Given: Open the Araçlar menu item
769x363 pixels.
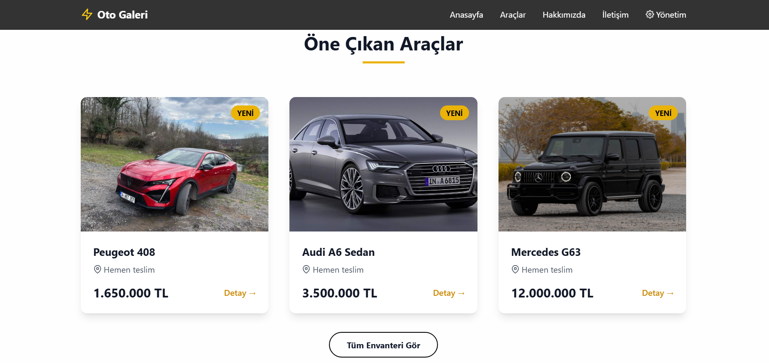Looking at the screenshot, I should tap(513, 15).
